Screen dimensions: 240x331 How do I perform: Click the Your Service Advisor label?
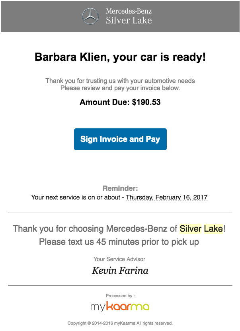tap(119, 259)
